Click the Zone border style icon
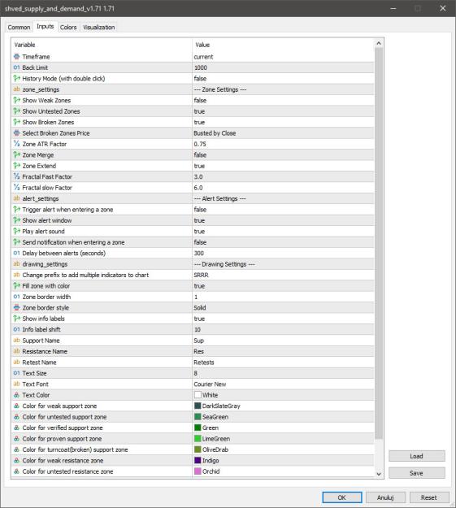The image size is (456, 508). click(x=16, y=307)
